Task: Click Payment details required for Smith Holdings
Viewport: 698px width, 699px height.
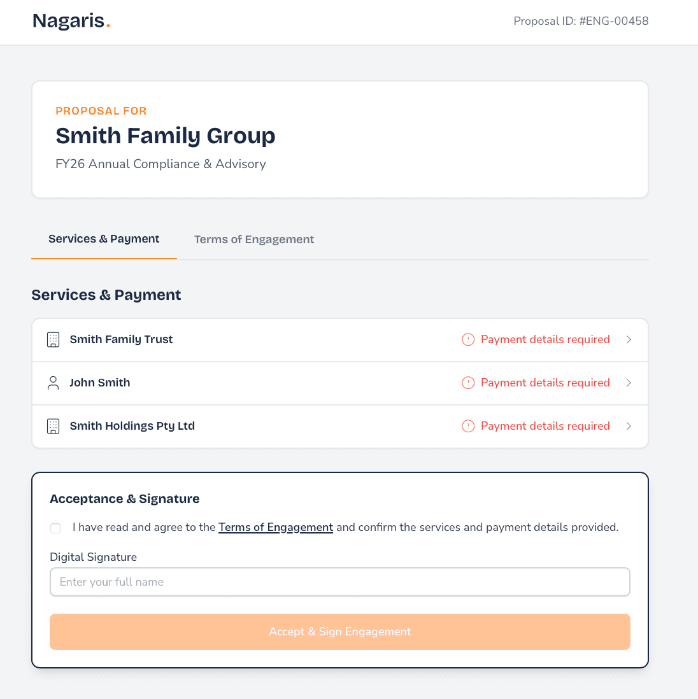Action: [x=545, y=426]
